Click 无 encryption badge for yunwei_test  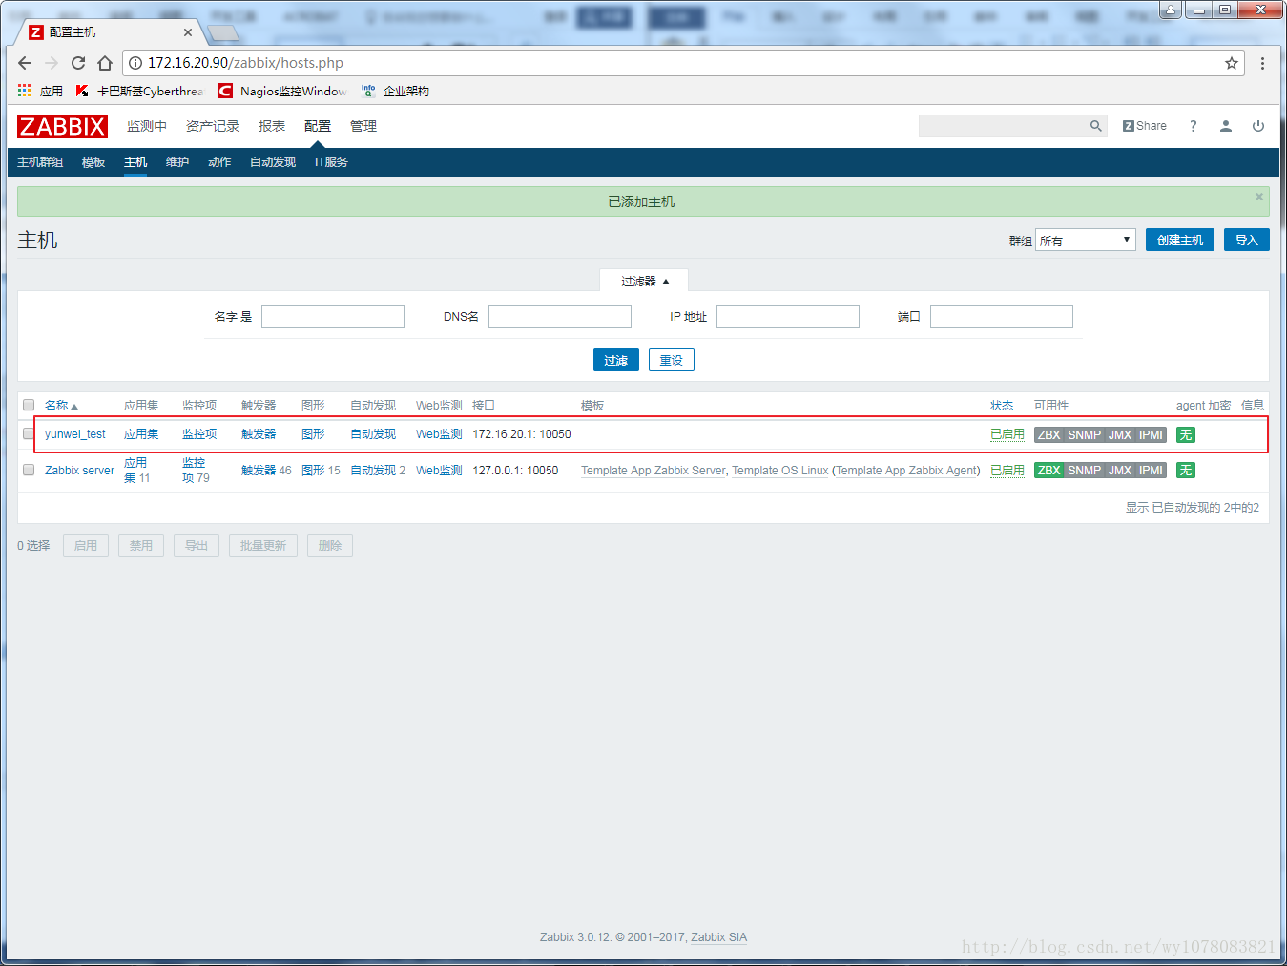click(x=1186, y=434)
